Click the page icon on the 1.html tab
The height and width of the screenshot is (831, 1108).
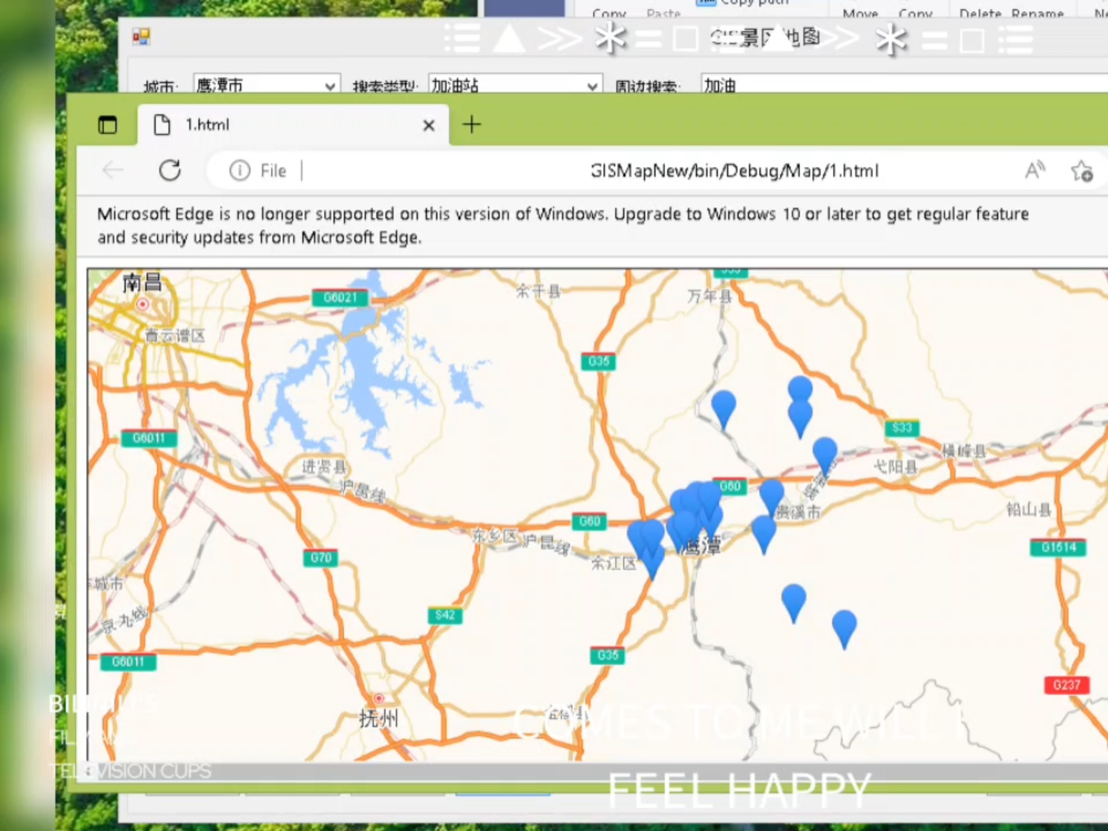[x=162, y=125]
